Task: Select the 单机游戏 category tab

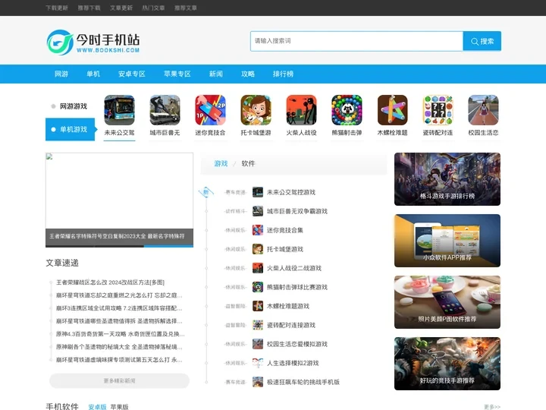Action: click(x=70, y=129)
